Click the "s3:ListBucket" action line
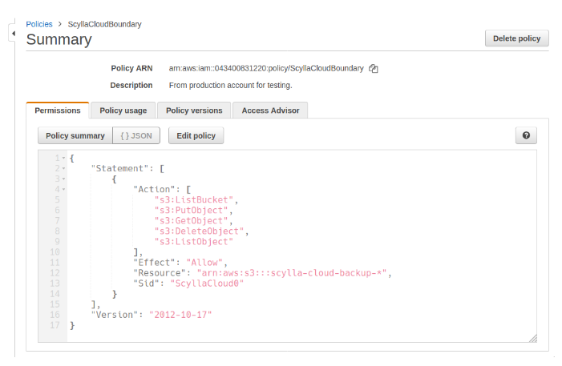The width and height of the screenshot is (562, 366). click(x=194, y=200)
